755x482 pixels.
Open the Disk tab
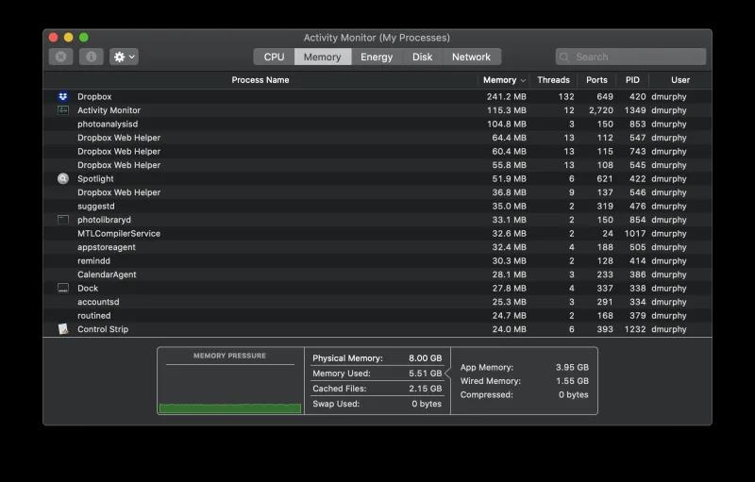coord(422,57)
